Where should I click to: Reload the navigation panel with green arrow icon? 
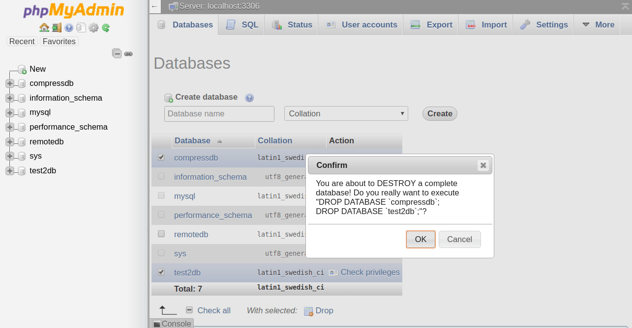pyautogui.click(x=105, y=28)
